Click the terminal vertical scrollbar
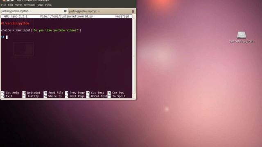This screenshot has width=262, height=147. [x=134, y=56]
